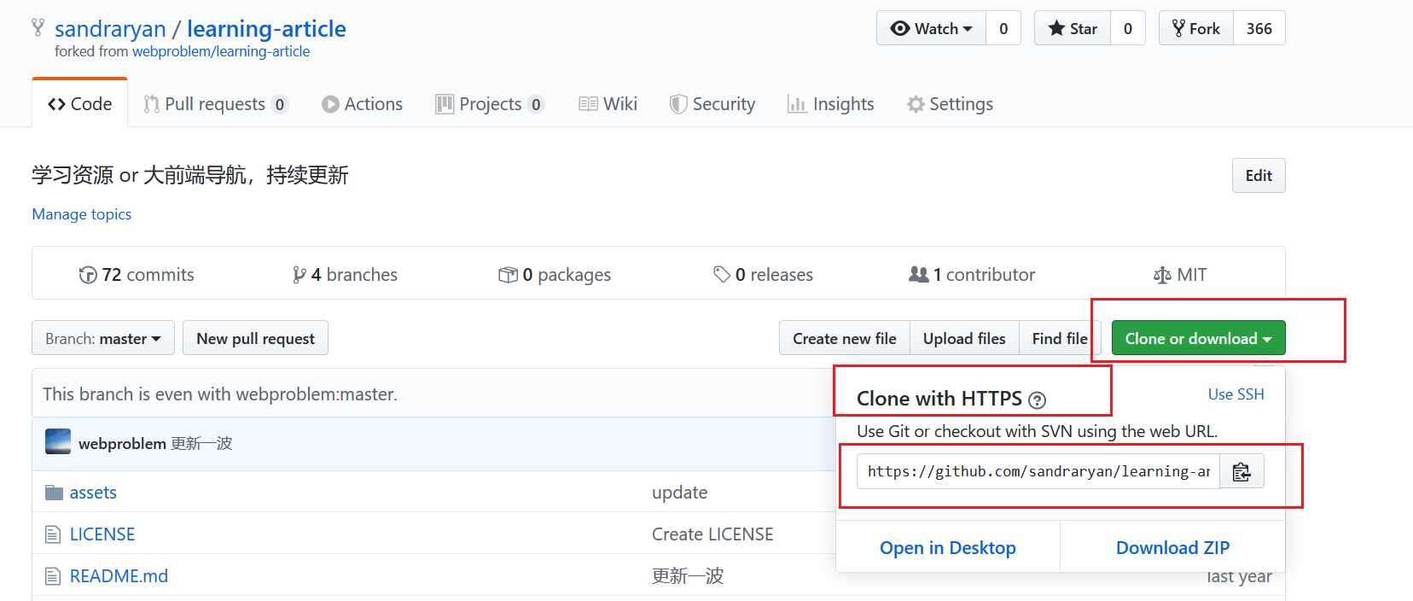Screen dimensions: 1413x601
Task: Open the Projects tab
Action: coord(490,104)
